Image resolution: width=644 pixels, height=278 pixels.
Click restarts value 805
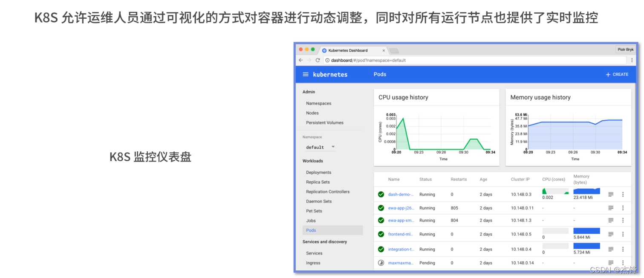coord(454,208)
